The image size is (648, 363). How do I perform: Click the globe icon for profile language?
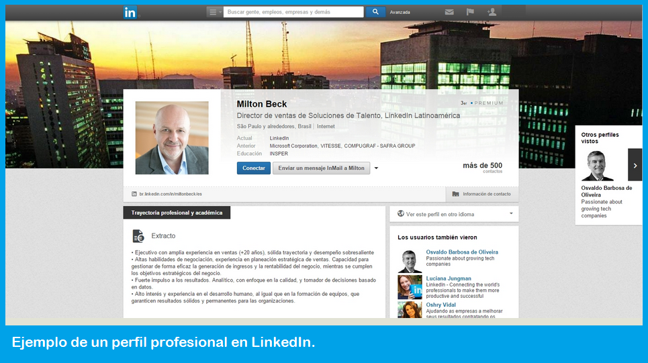tap(400, 213)
